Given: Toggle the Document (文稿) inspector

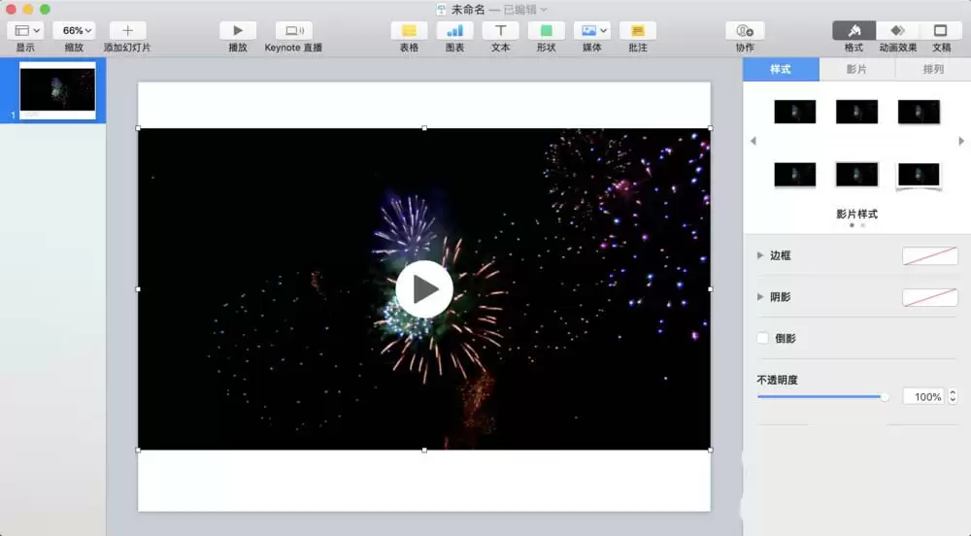Looking at the screenshot, I should (x=941, y=30).
